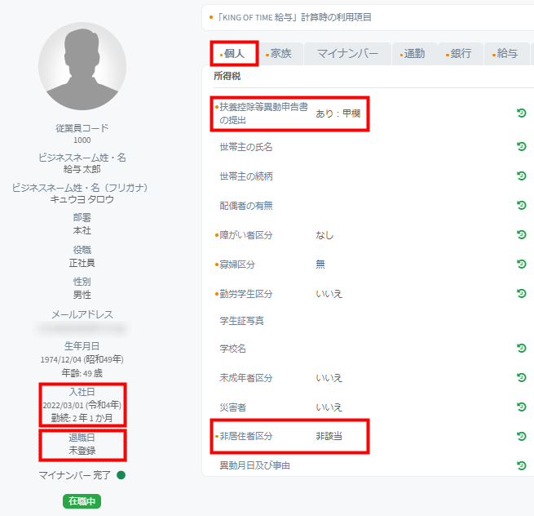The image size is (534, 516).
Task: Open history icon for 未成年者区分
Action: pos(522,377)
